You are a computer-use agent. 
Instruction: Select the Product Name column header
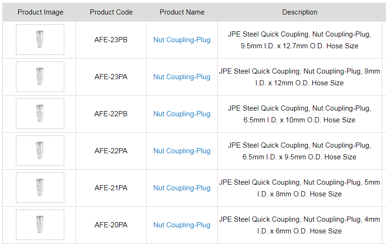[x=182, y=12]
